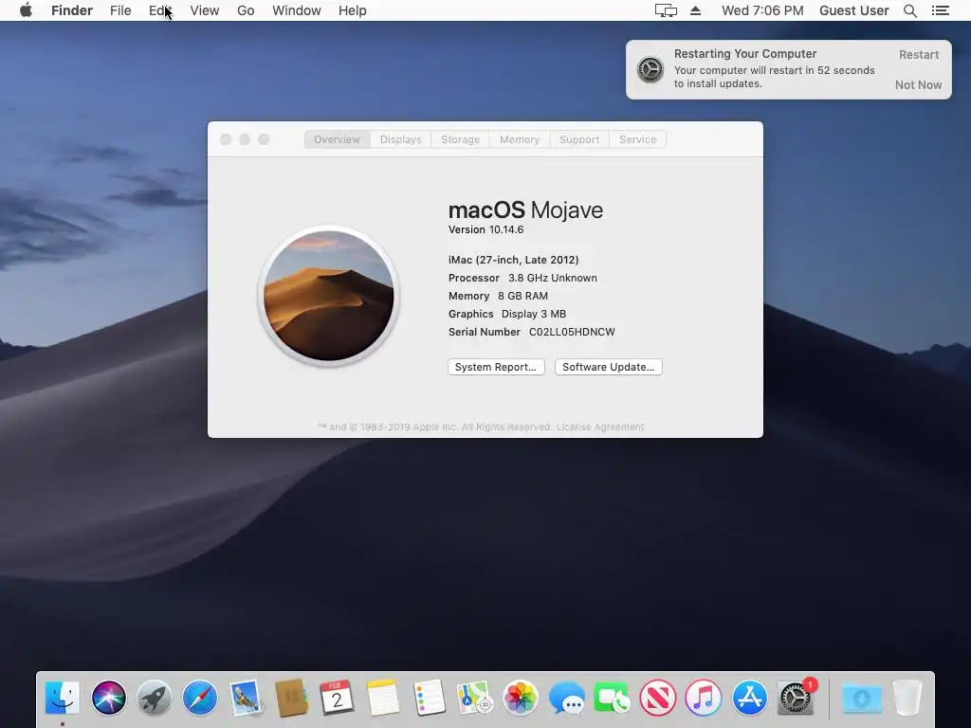Close the About This Mac window

(226, 139)
